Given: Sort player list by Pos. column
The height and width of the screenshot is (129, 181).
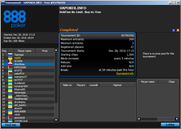Looking at the screenshot, I should [5, 51].
